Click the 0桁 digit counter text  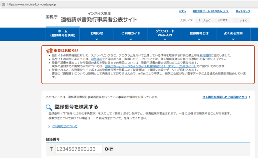coord(109,149)
